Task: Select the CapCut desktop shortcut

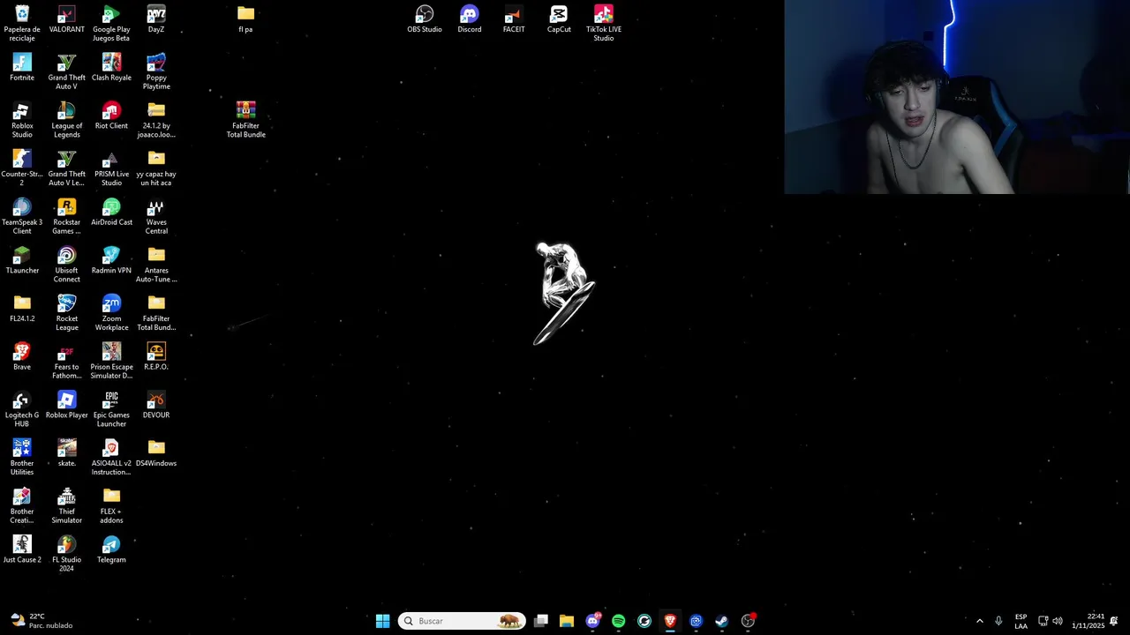Action: tap(559, 19)
